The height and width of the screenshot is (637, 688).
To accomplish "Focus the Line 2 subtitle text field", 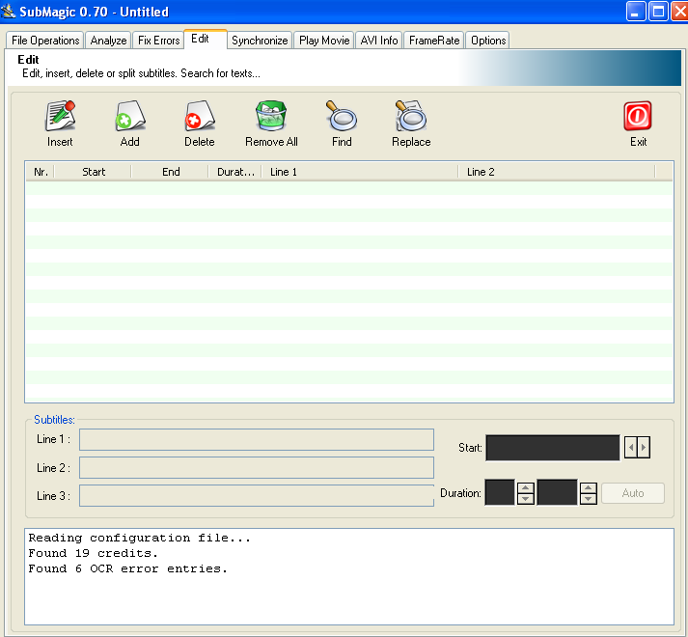I will tap(257, 467).
